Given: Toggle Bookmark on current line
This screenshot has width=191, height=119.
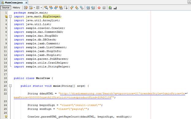Looking at the screenshot, I should pyautogui.click(x=82, y=8).
